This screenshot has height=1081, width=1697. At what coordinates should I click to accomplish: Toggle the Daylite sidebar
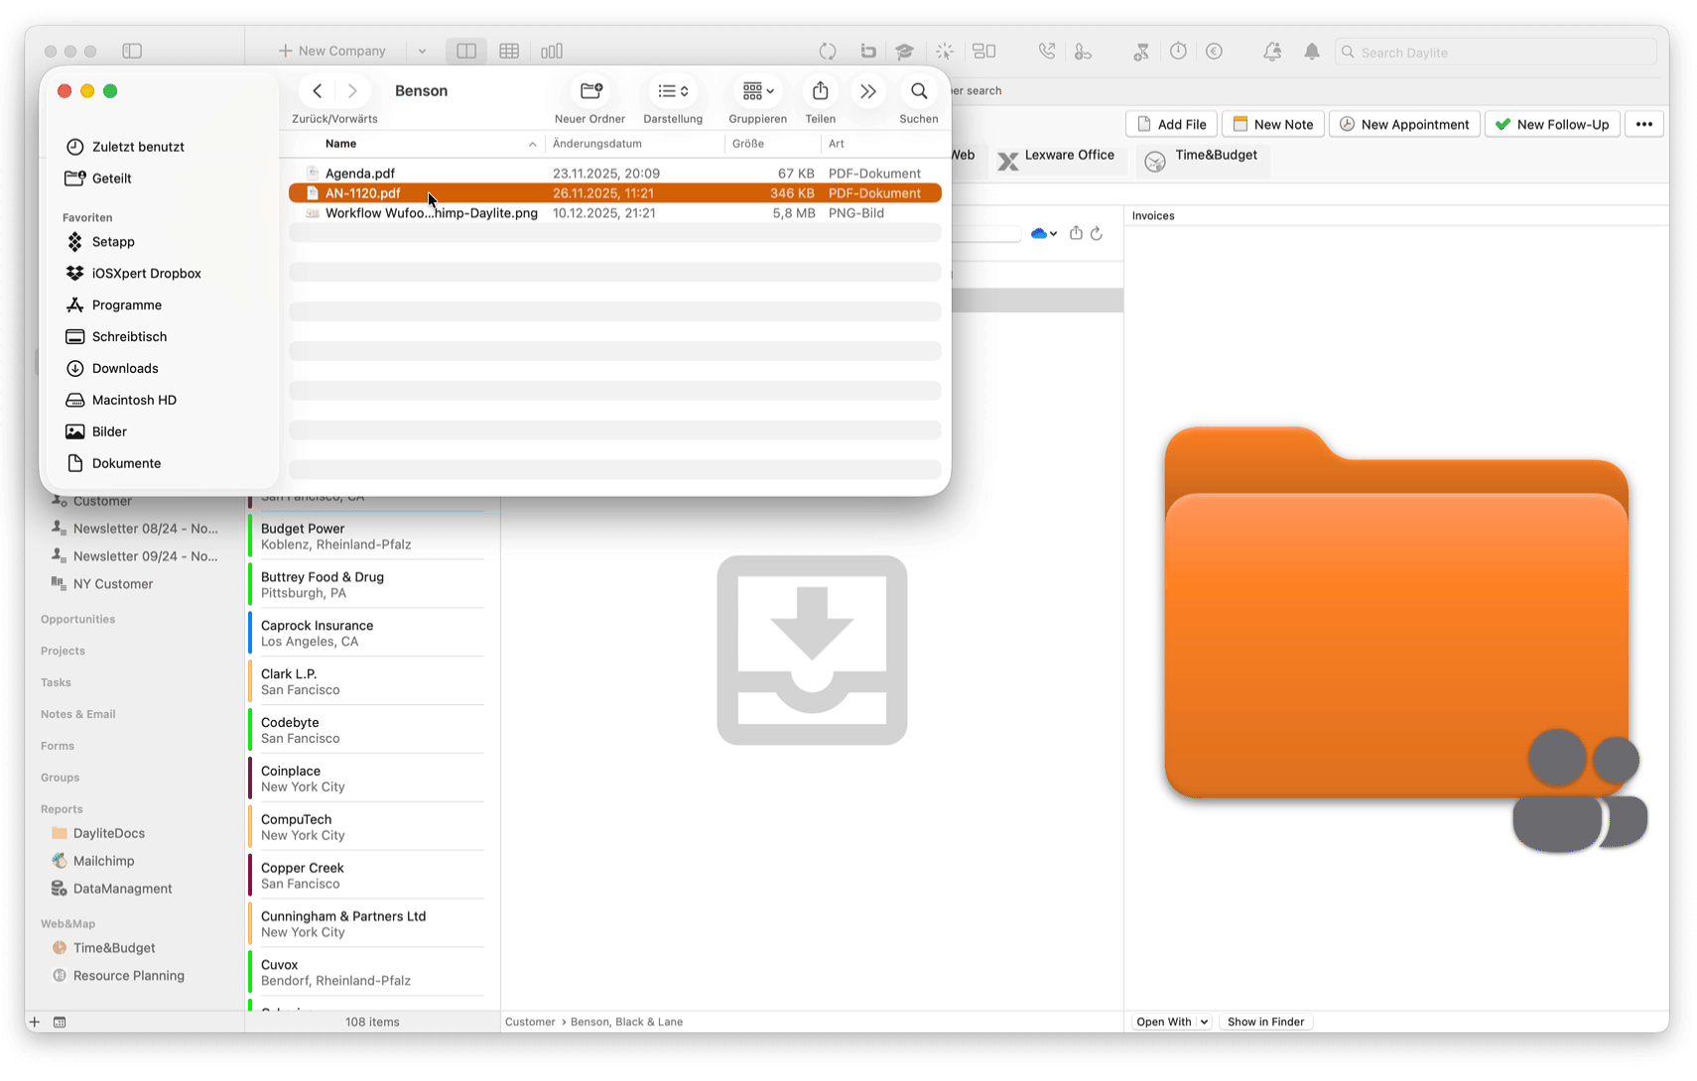(x=132, y=51)
